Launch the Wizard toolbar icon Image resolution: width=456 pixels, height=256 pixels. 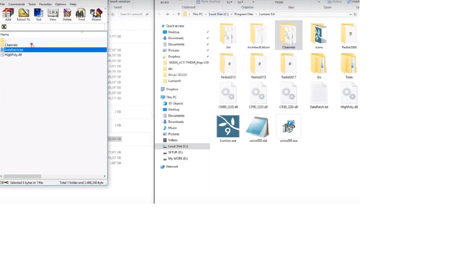coord(96,13)
